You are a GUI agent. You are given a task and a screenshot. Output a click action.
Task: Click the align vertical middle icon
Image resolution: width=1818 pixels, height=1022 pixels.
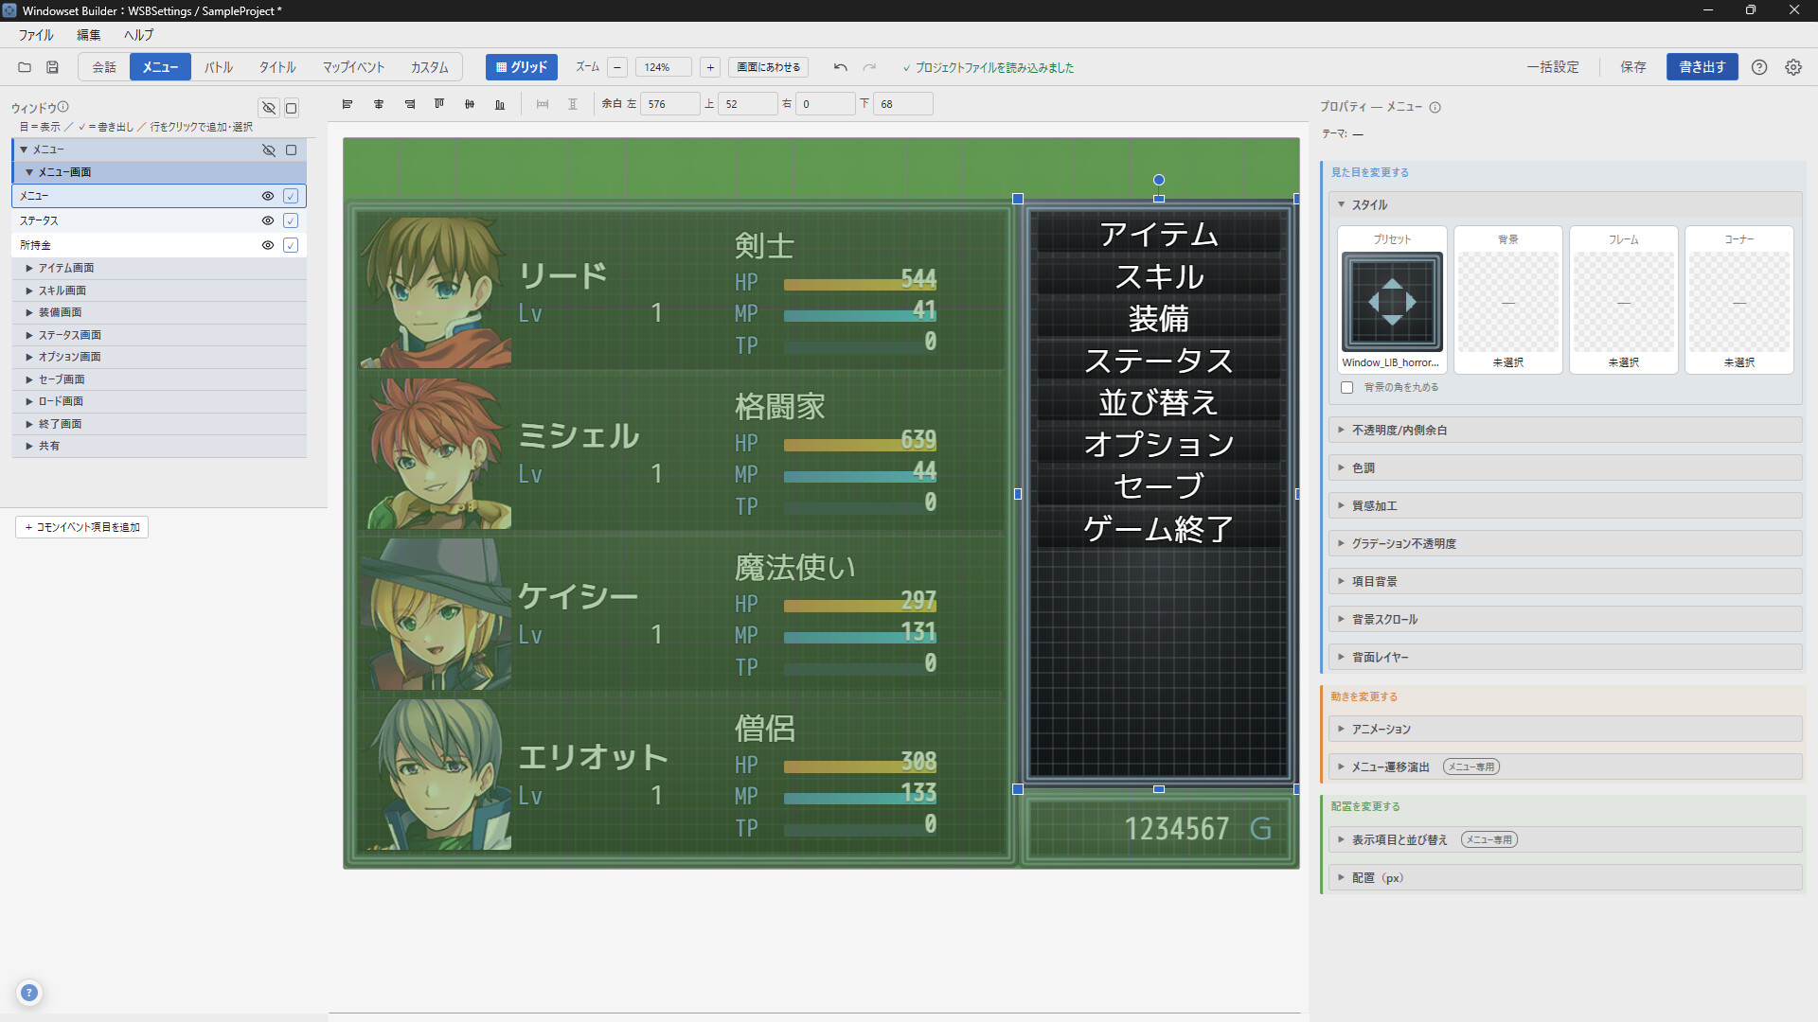coord(470,104)
